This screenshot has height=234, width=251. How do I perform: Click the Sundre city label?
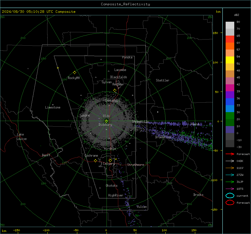point(85,115)
